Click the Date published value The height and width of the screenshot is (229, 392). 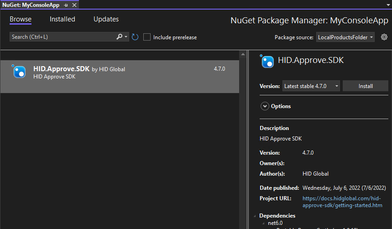tap(344, 188)
